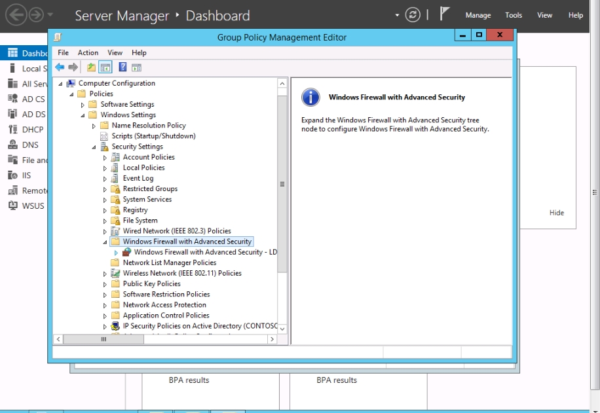Open the File menu in Group Policy Editor

(63, 53)
